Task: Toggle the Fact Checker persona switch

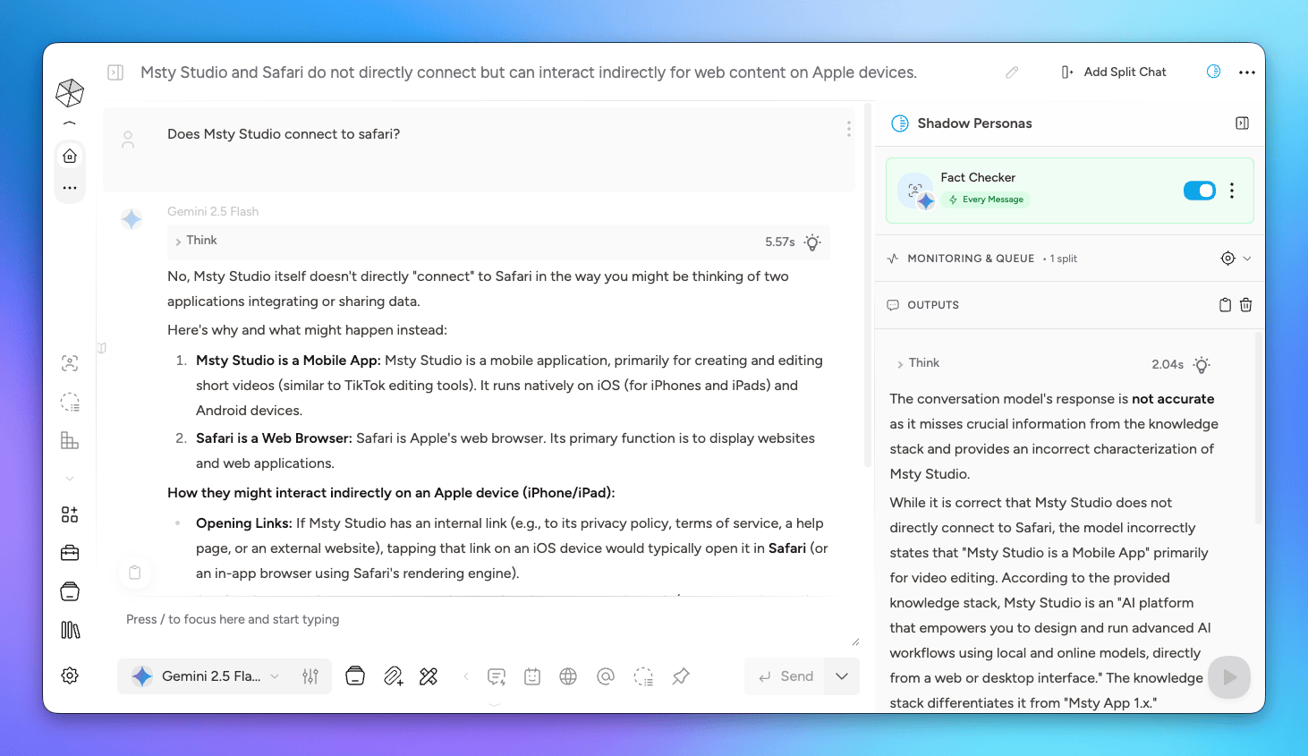Action: pos(1199,191)
